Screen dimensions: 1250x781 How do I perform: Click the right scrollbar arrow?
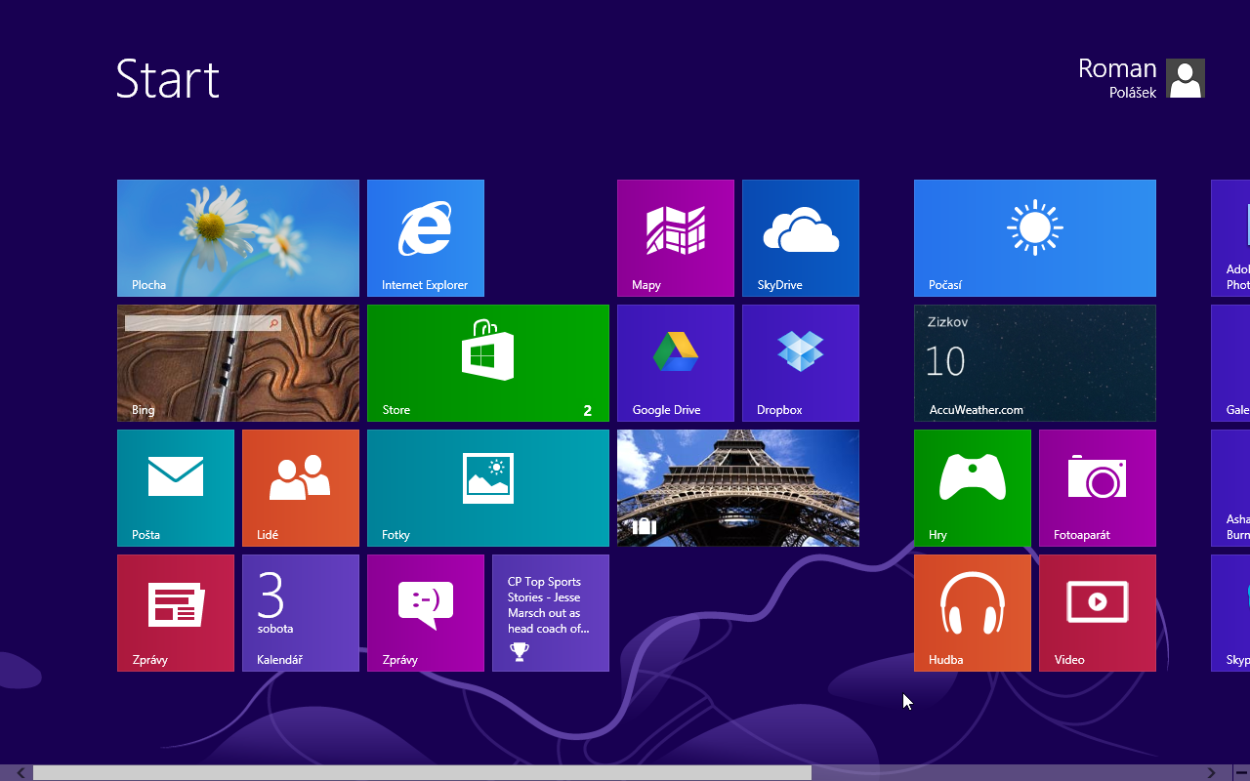click(1212, 773)
